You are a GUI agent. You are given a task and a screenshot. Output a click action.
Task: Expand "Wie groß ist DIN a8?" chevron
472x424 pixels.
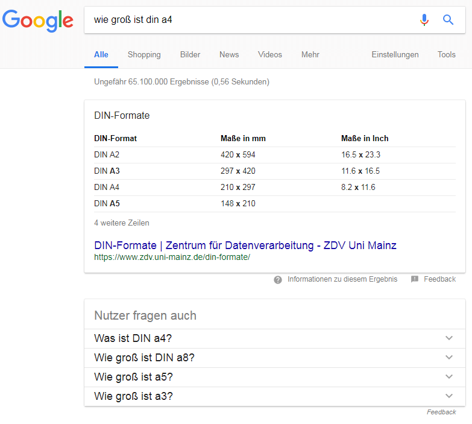pyautogui.click(x=449, y=358)
